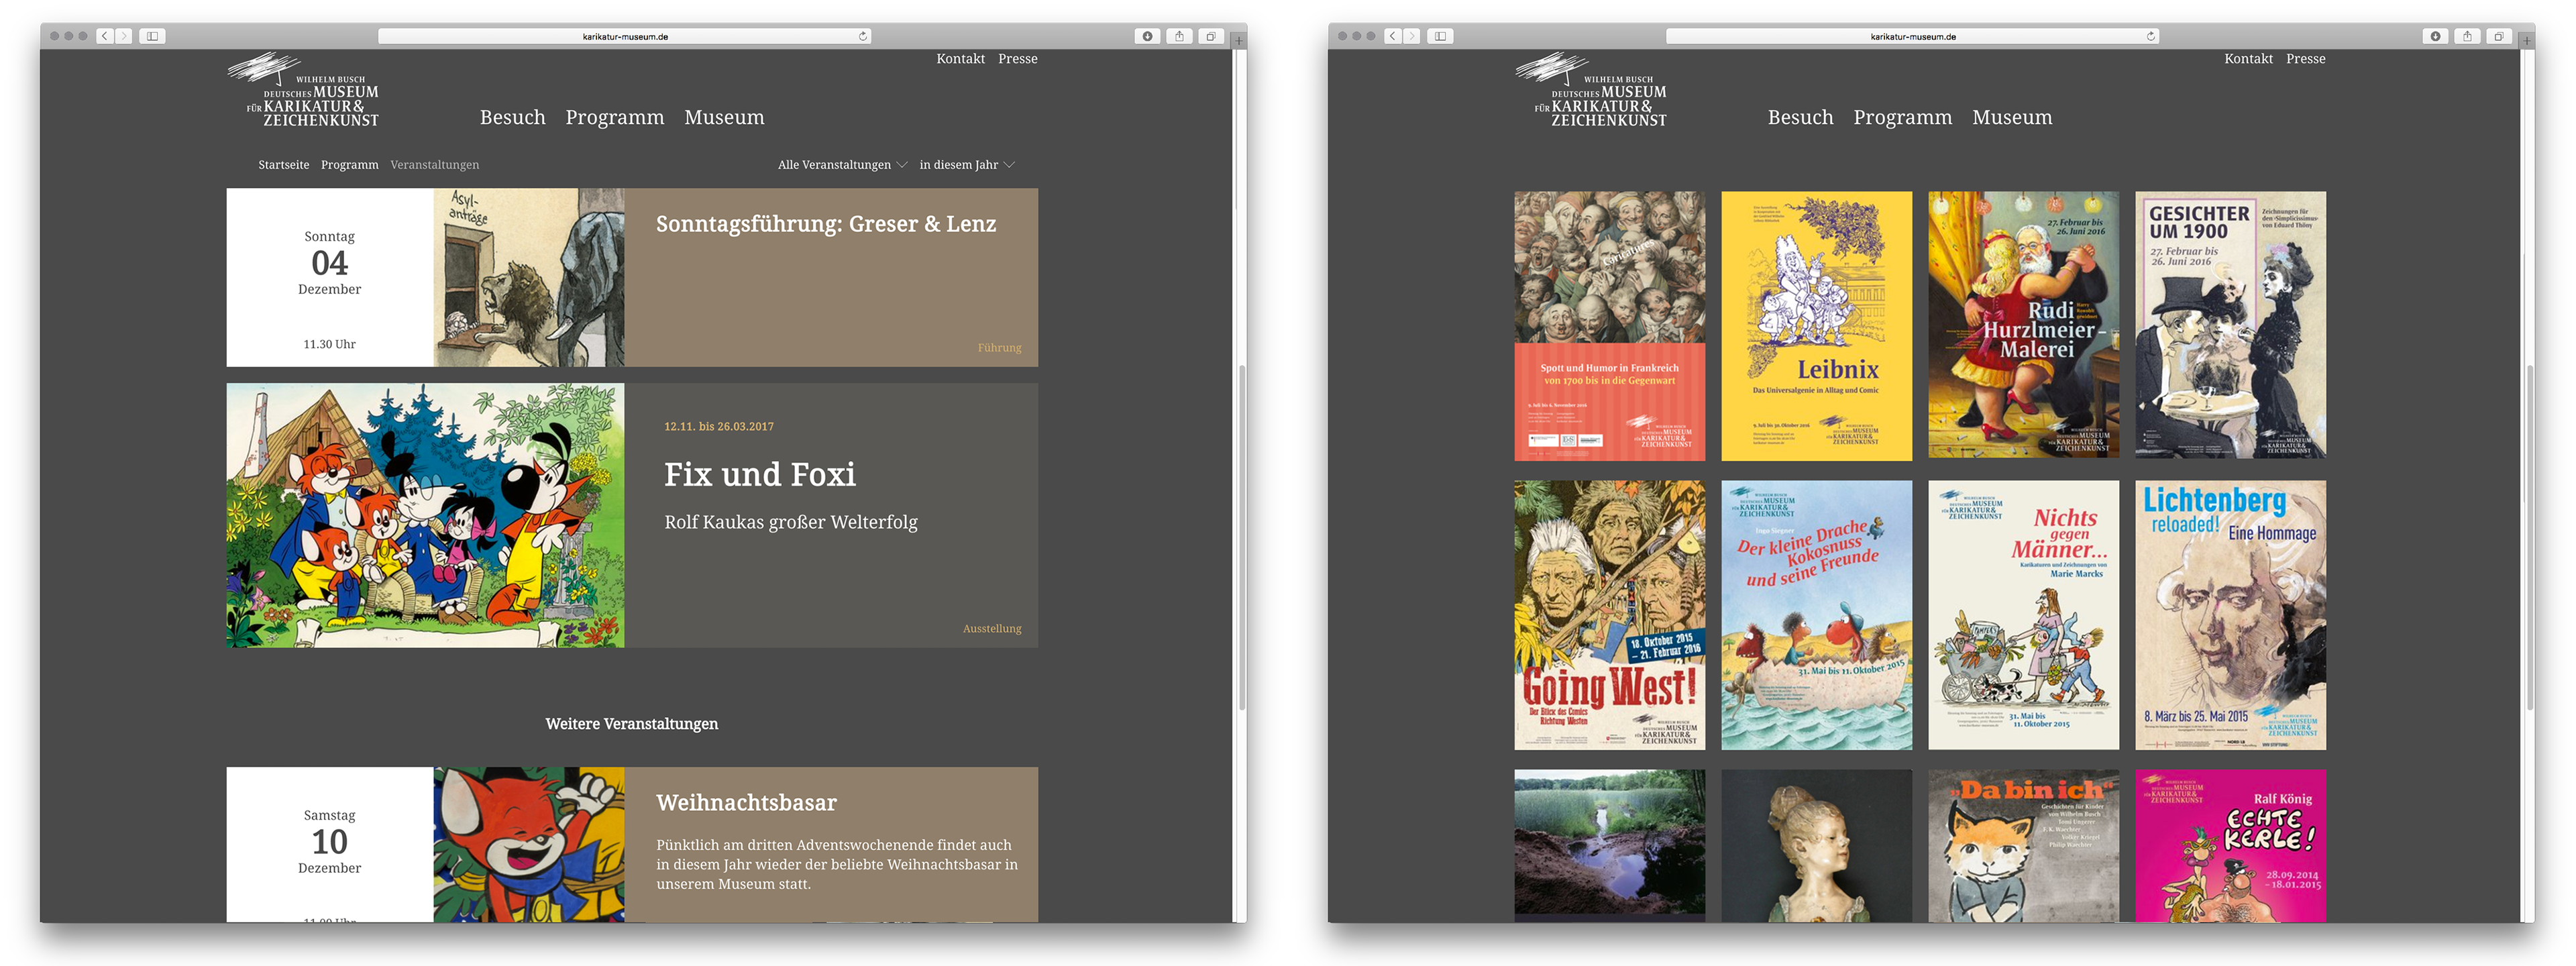Click forward arrow in left browser window
This screenshot has height=966, width=2576.
(x=123, y=36)
